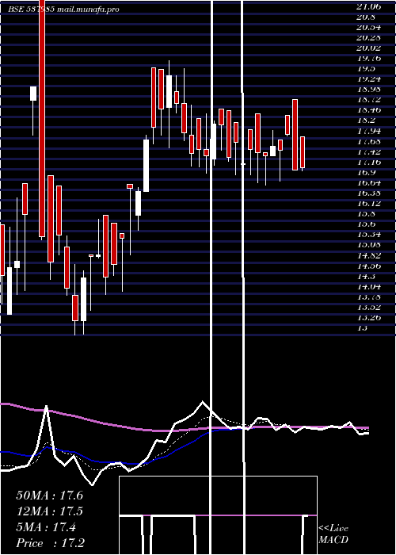Viewport: 396px width, 555px height.
Task: Select the 17.68 price axis label
Action: pos(368,141)
